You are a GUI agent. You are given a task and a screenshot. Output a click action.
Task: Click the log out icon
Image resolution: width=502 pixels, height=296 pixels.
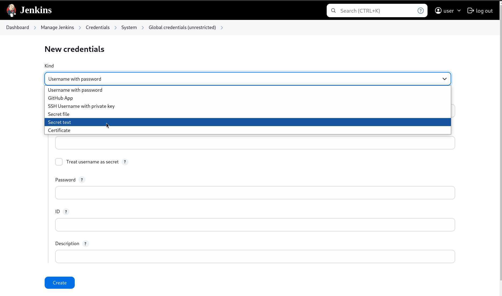pyautogui.click(x=471, y=10)
